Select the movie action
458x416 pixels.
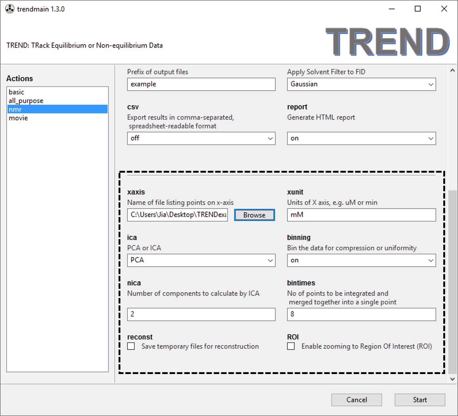(18, 118)
